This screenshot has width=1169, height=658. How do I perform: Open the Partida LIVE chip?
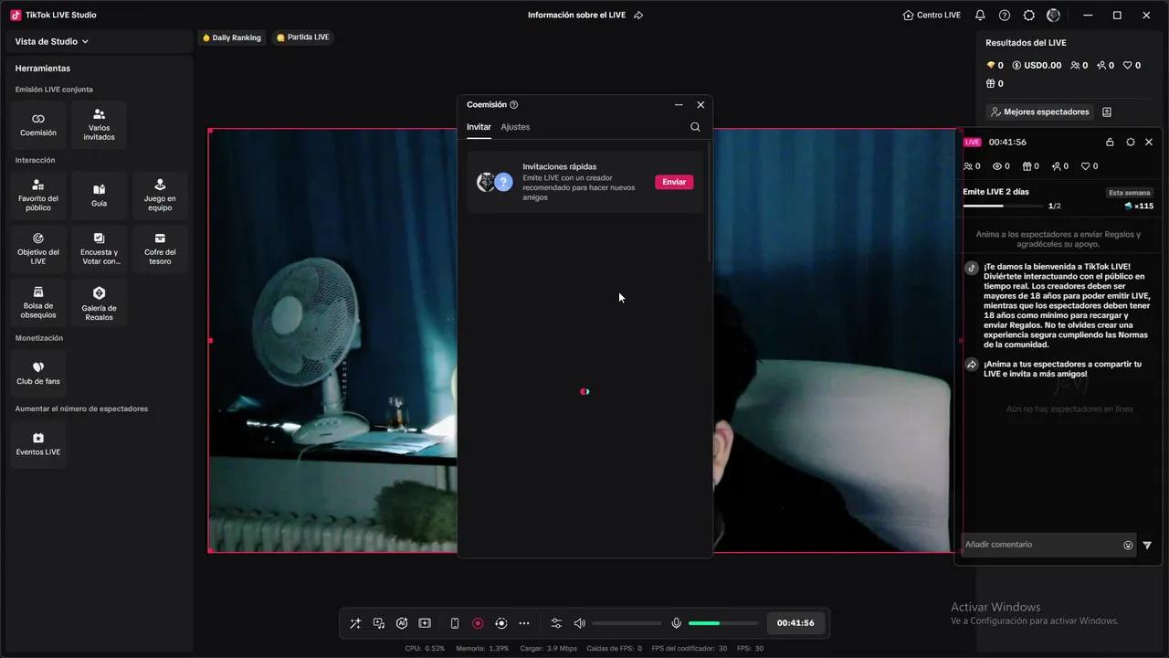(x=302, y=37)
